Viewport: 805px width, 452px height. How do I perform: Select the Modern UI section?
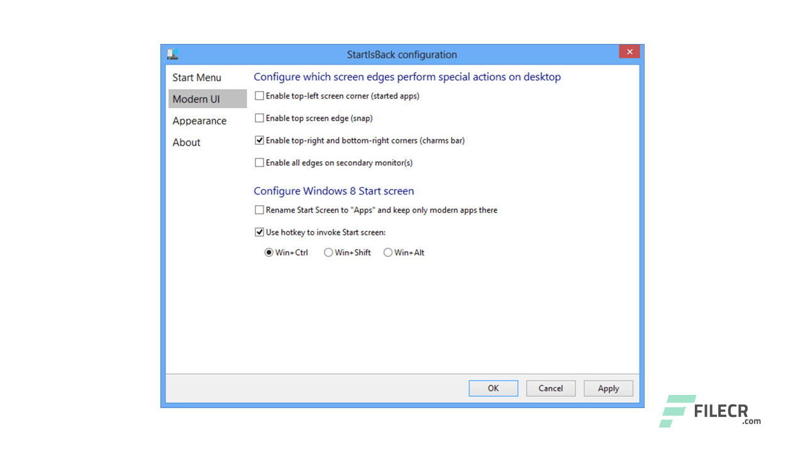pyautogui.click(x=208, y=99)
